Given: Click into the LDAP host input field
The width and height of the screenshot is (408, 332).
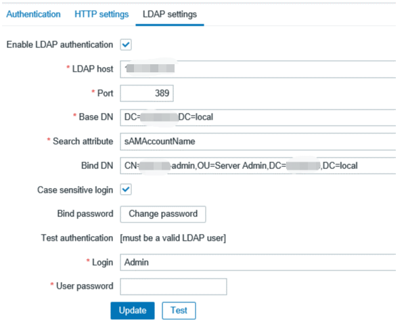Looking at the screenshot, I should (257, 69).
